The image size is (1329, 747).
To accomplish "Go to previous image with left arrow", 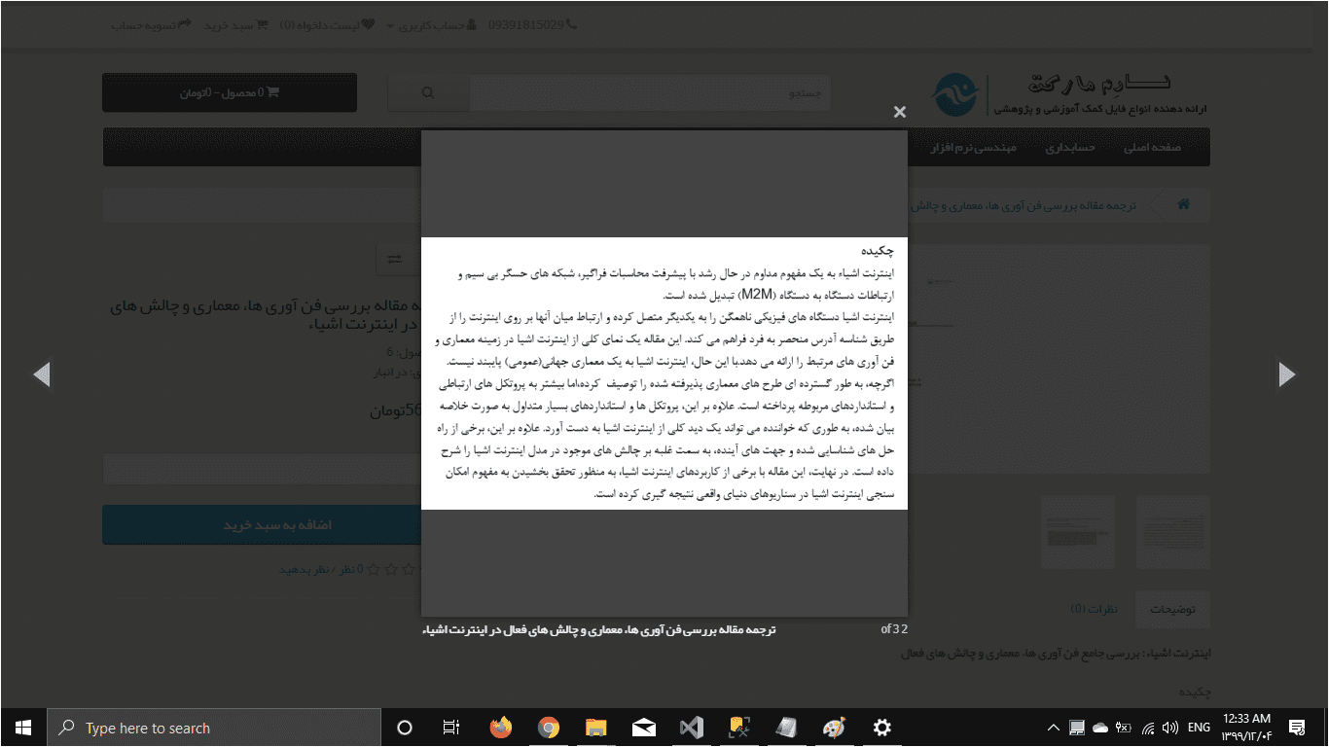I will [x=41, y=373].
